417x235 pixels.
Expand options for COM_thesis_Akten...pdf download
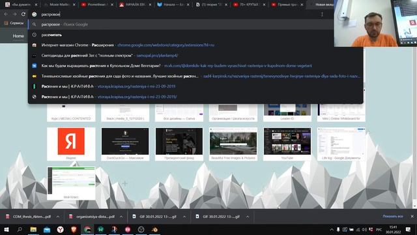(58, 217)
